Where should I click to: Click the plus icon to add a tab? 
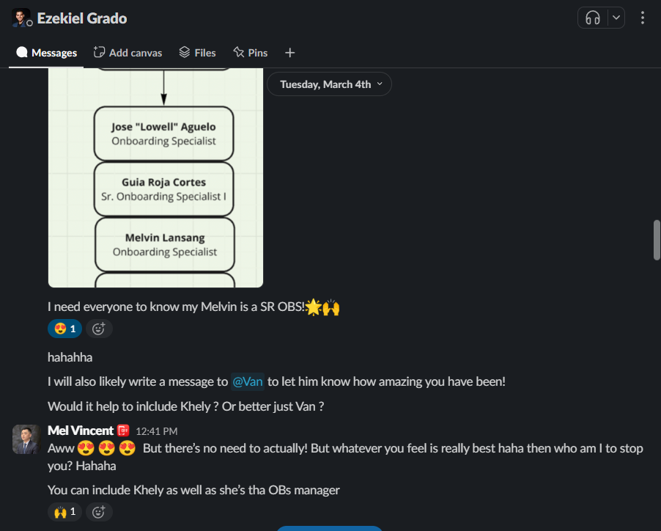290,53
